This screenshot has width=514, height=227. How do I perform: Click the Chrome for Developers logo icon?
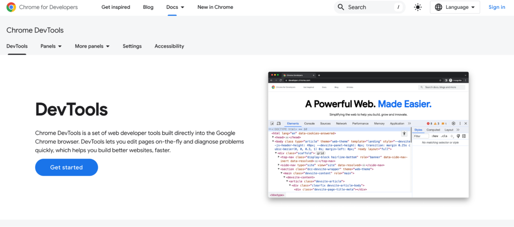point(11,7)
